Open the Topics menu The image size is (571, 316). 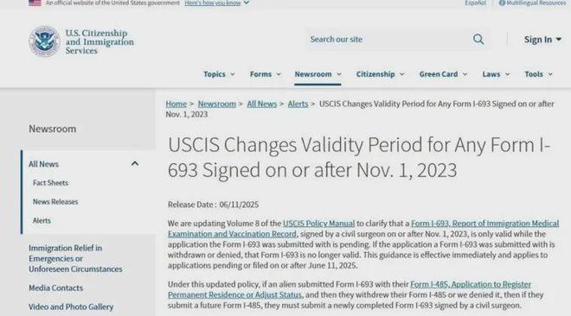click(219, 74)
